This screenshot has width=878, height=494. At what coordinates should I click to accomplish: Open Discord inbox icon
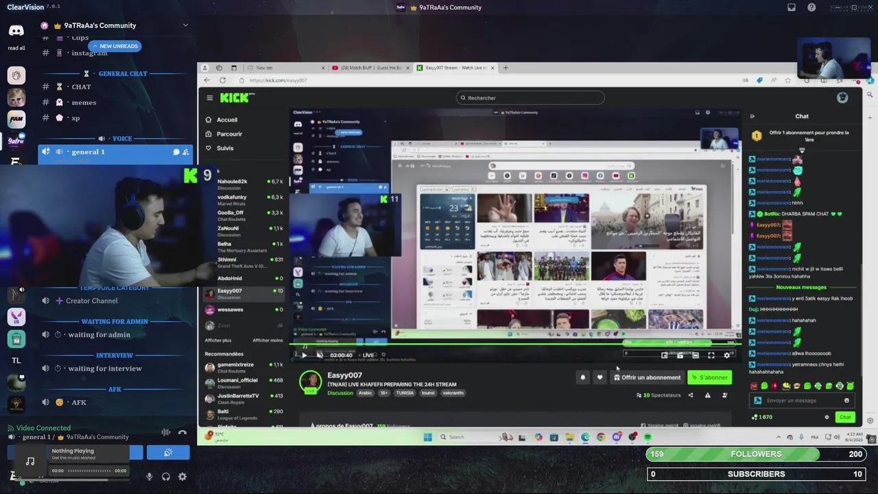792,8
